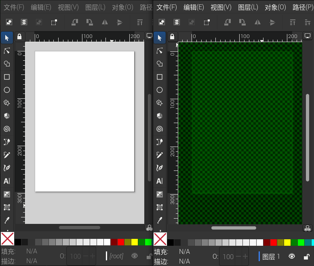Open 路径(P) menu in right window

(303, 7)
